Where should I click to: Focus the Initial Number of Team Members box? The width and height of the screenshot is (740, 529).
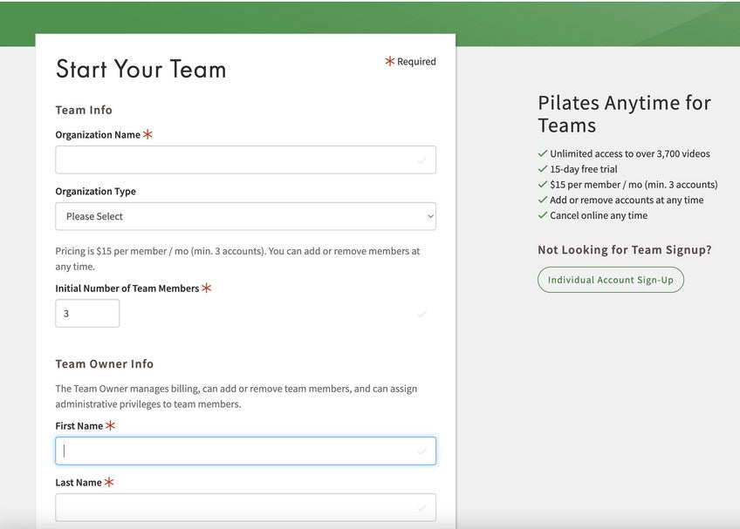pyautogui.click(x=87, y=314)
